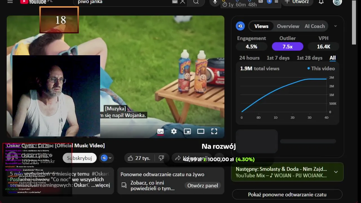Image resolution: width=361 pixels, height=203 pixels.
Task: Click the '48h' timer value in toolbar
Action: click(x=252, y=5)
